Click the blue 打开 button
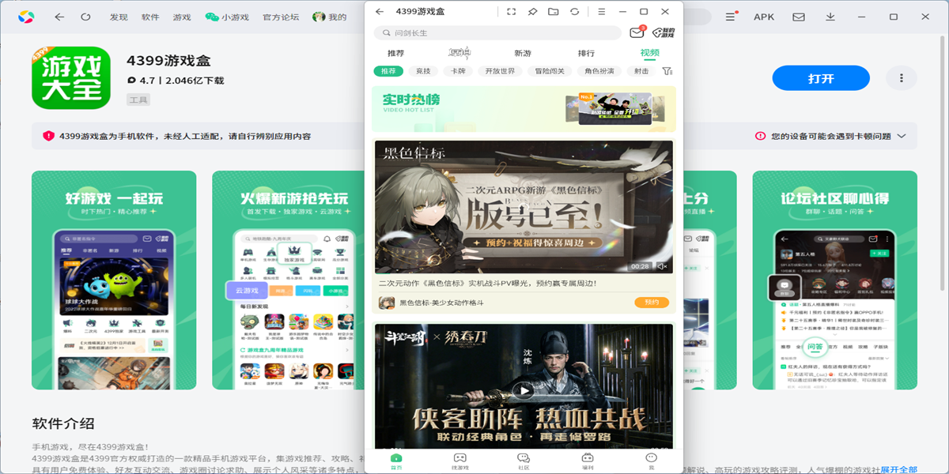Image resolution: width=949 pixels, height=474 pixels. [x=821, y=78]
